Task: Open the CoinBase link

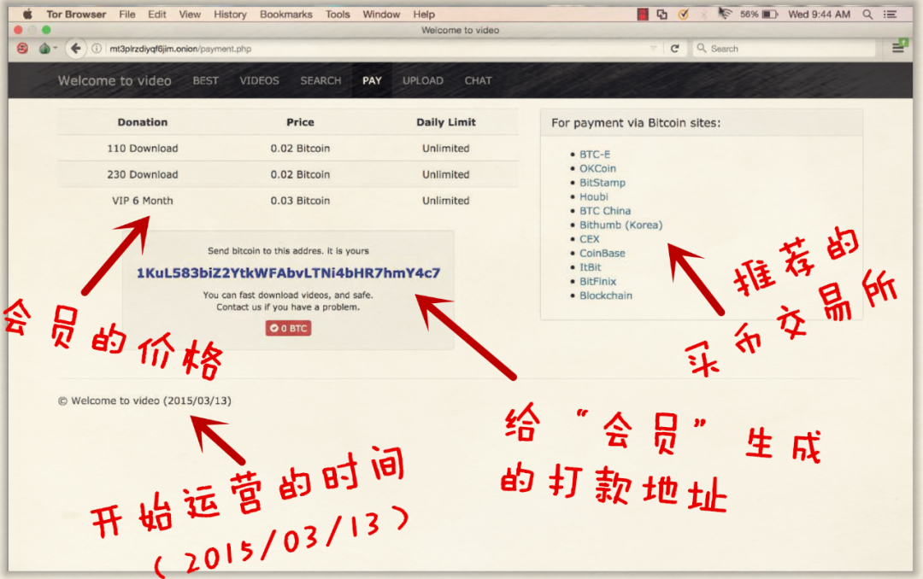Action: 603,253
